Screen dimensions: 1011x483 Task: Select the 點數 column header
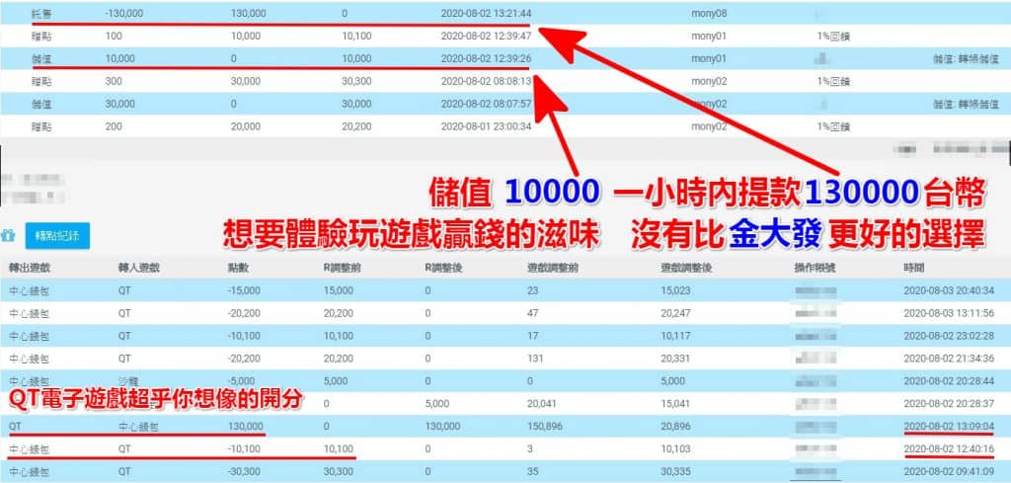click(238, 269)
